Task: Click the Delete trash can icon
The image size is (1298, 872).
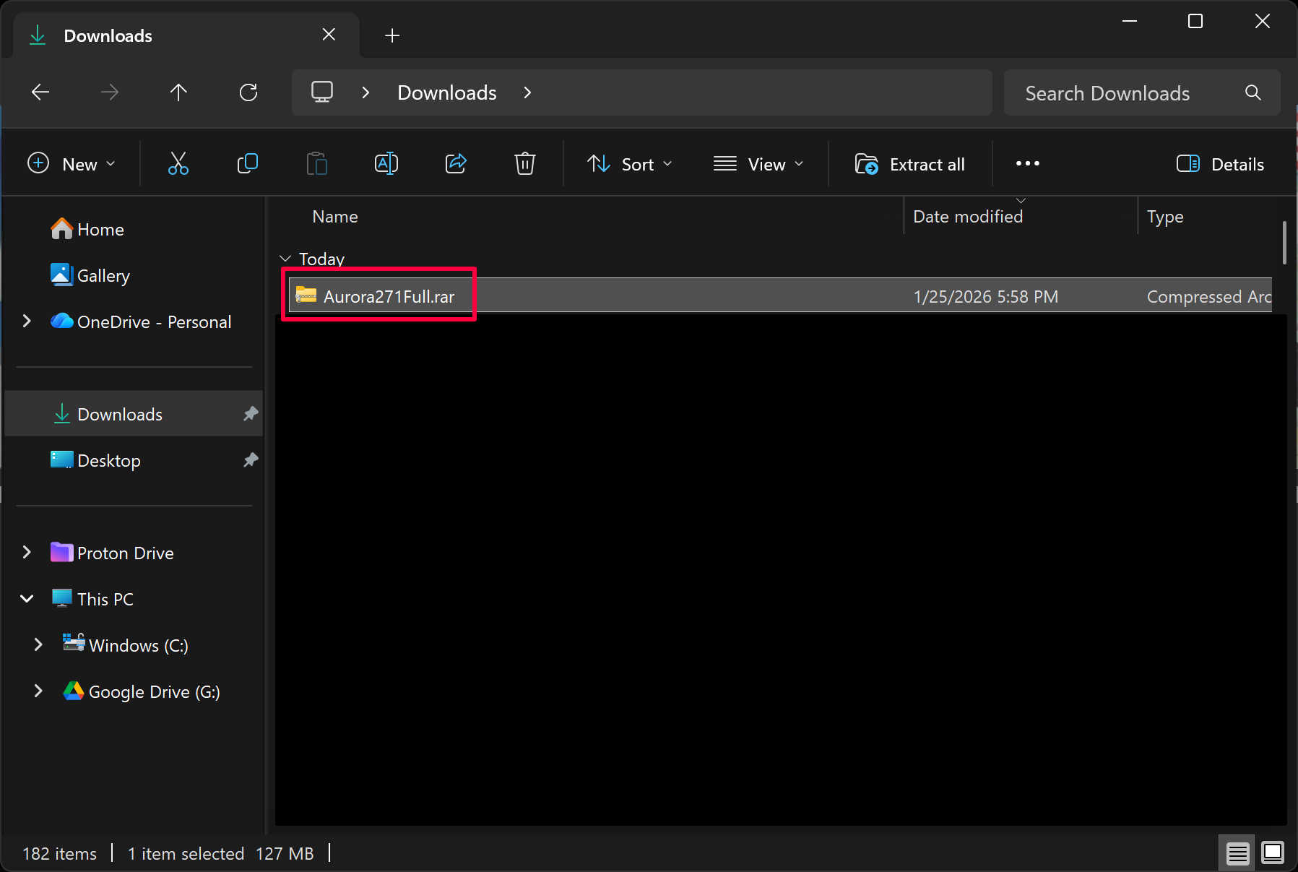Action: coord(524,164)
